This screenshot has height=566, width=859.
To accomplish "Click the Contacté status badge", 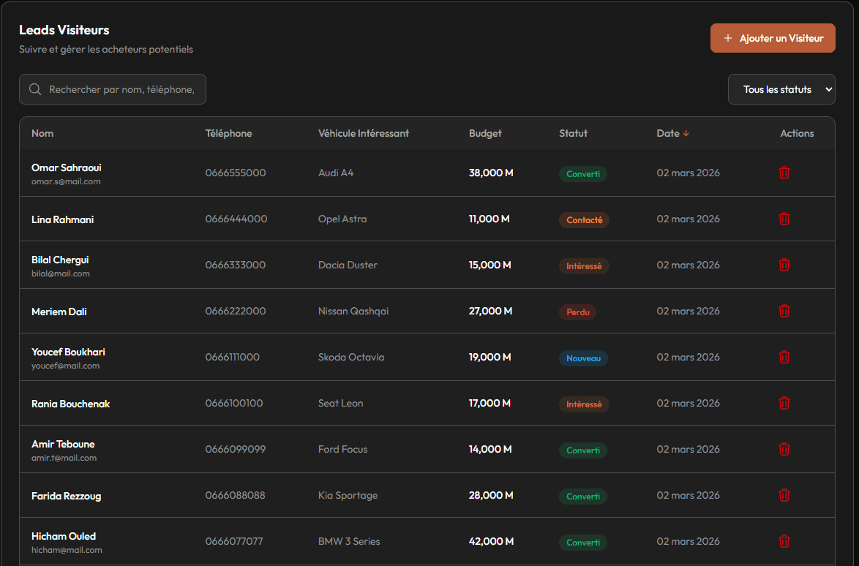I will click(x=584, y=220).
